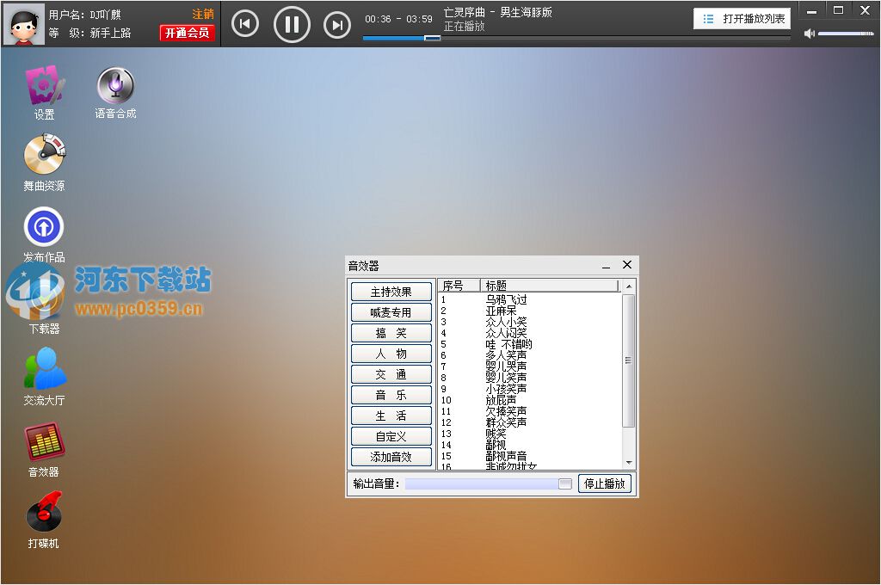The image size is (881, 585).
Task: Skip to the previous track
Action: pos(245,24)
